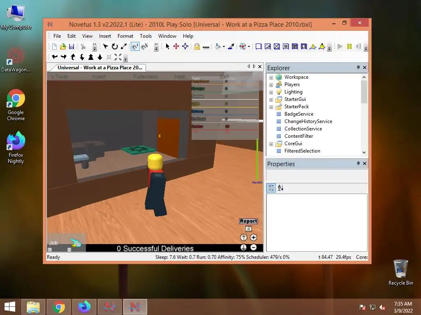This screenshot has width=421, height=315.
Task: Expand the StarterPack tree node
Action: click(x=271, y=107)
